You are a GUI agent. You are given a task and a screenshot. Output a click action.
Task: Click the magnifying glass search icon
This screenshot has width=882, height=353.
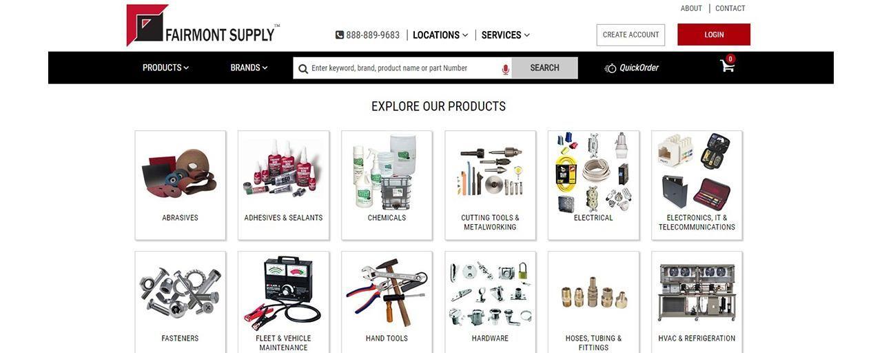tap(302, 68)
